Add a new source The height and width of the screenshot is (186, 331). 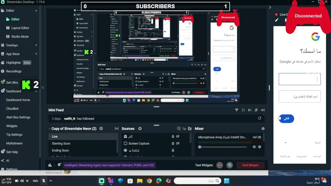[x=140, y=129]
